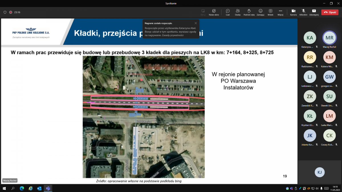Open Outlook from the taskbar
The height and width of the screenshot is (192, 342).
(39, 188)
